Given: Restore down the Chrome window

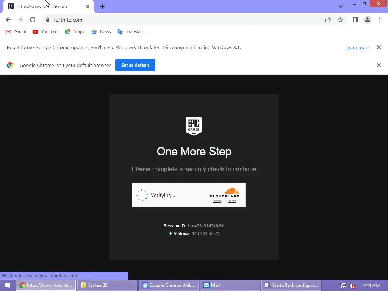Looking at the screenshot, I should [x=364, y=4].
